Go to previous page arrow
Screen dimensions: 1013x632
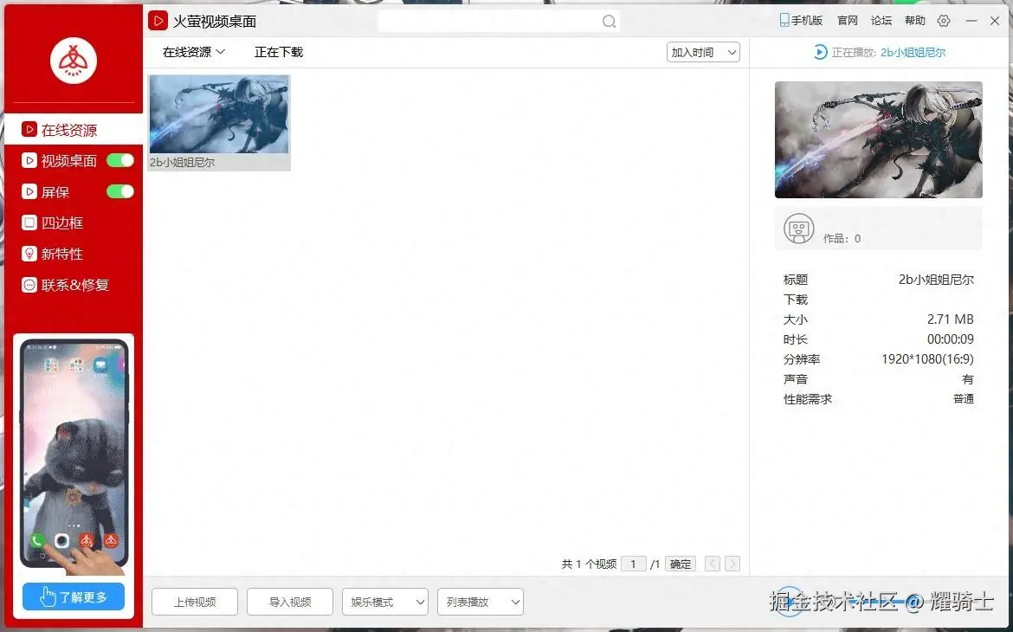pyautogui.click(x=713, y=564)
